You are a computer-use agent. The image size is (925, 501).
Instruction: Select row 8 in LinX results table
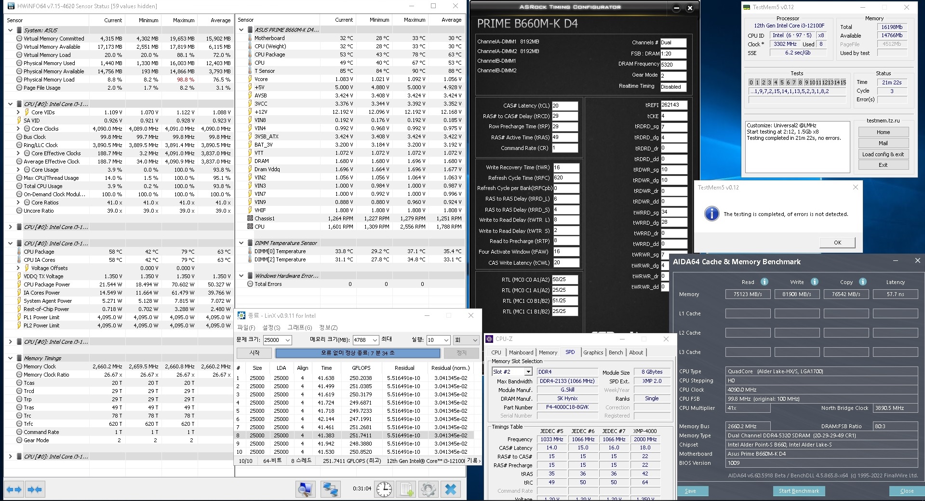[354, 435]
